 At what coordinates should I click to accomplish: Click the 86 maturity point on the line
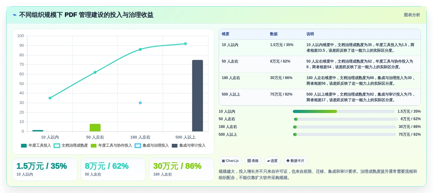(x=140, y=49)
